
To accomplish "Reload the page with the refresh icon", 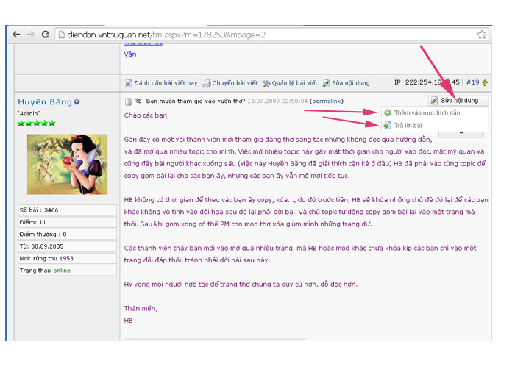I will pos(46,35).
